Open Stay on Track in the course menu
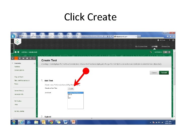 pos(19,77)
